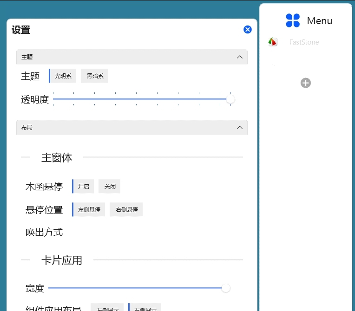This screenshot has height=311, width=355.
Task: Click the Menu title text
Action: pyautogui.click(x=320, y=21)
